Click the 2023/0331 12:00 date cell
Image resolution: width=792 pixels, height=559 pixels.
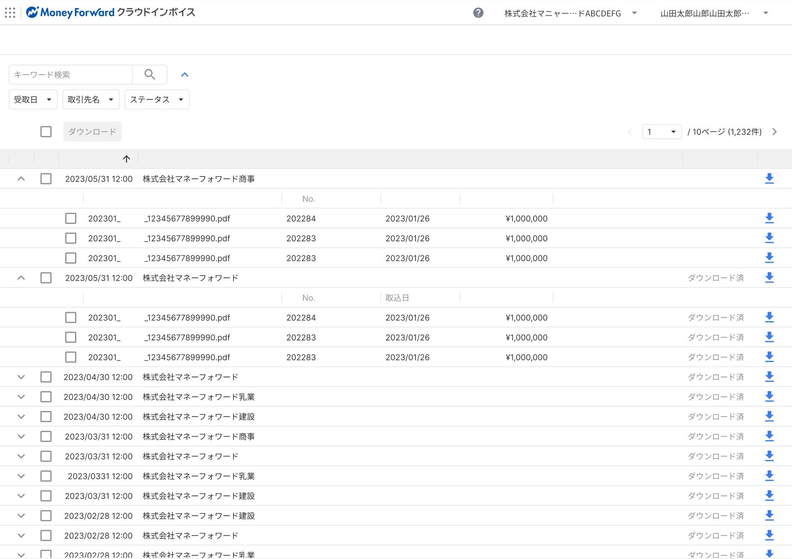(100, 476)
